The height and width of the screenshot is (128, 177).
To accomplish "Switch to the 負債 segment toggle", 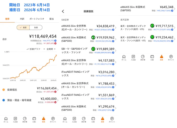I will coord(36,27).
